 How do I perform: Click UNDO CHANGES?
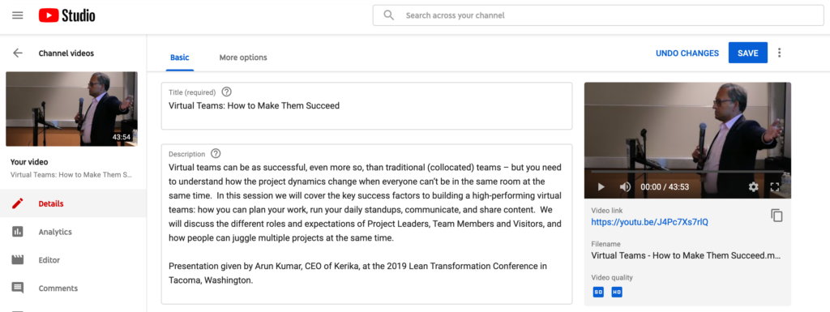(x=687, y=53)
